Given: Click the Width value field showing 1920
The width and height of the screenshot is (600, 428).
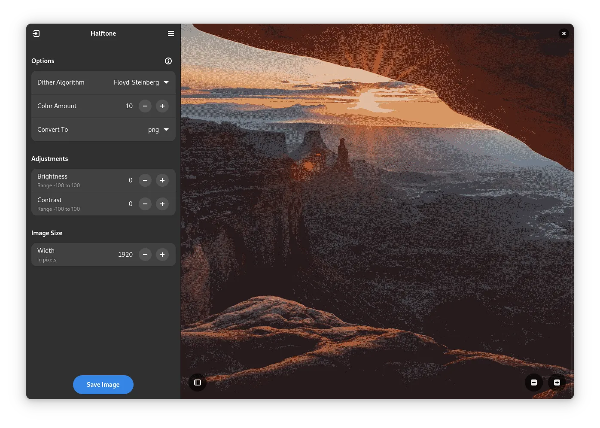Looking at the screenshot, I should (125, 255).
